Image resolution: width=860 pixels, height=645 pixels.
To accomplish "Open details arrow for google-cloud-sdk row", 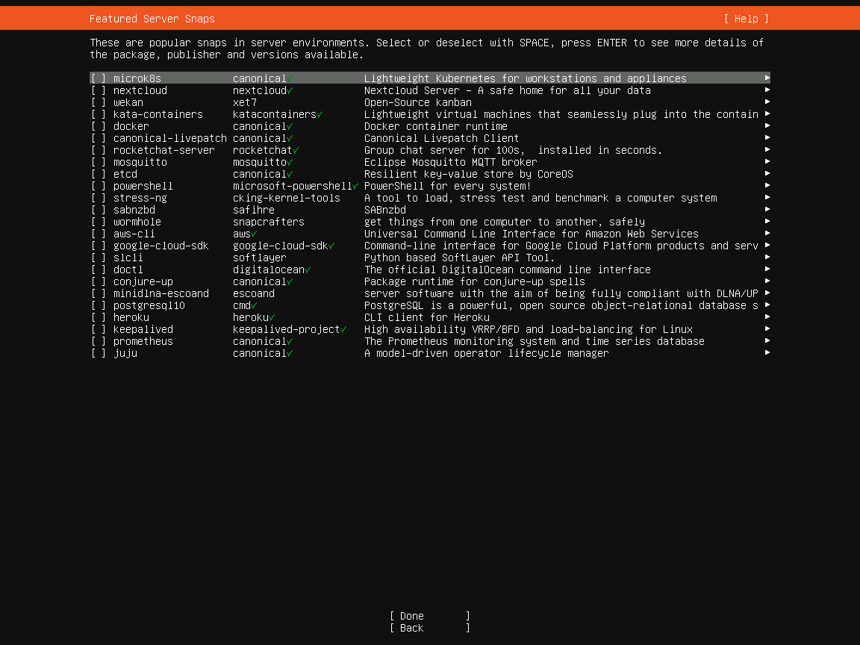I will point(767,245).
